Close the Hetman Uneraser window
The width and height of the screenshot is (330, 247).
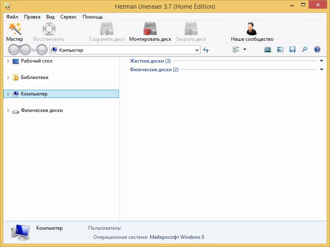pyautogui.click(x=318, y=5)
